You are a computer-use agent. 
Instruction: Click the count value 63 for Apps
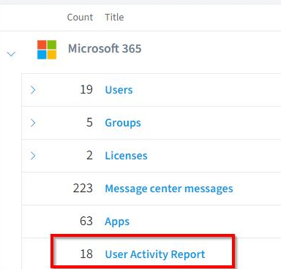tap(86, 221)
